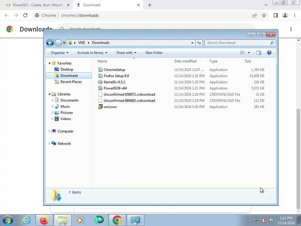This screenshot has height=226, width=301.
Task: Click the Explorer help question mark icon
Action: [269, 53]
